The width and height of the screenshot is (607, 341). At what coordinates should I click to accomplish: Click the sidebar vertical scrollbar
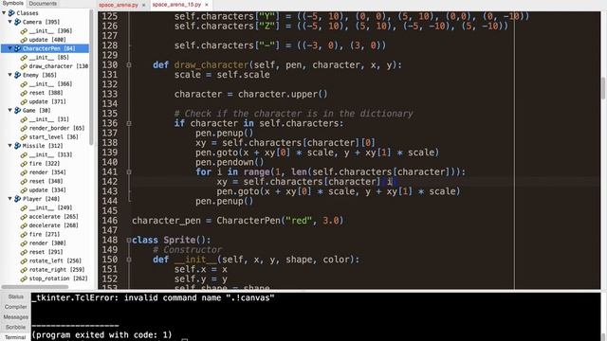point(91,78)
